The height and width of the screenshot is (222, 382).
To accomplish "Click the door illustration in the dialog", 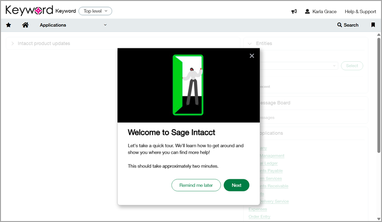I will click(x=188, y=85).
